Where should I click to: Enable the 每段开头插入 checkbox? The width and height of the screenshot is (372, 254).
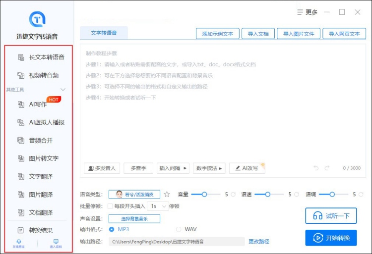tap(110, 206)
